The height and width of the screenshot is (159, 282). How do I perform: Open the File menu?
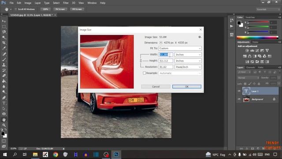(x=11, y=3)
